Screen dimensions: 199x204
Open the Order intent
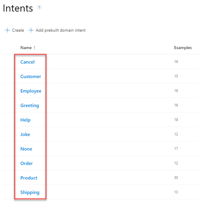27,163
